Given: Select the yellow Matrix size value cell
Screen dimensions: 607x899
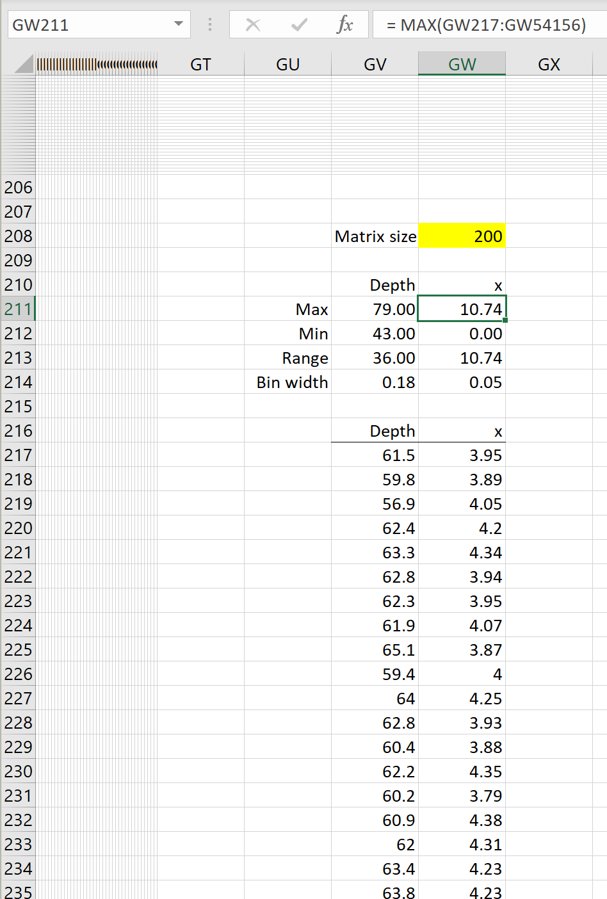Looking at the screenshot, I should 462,236.
